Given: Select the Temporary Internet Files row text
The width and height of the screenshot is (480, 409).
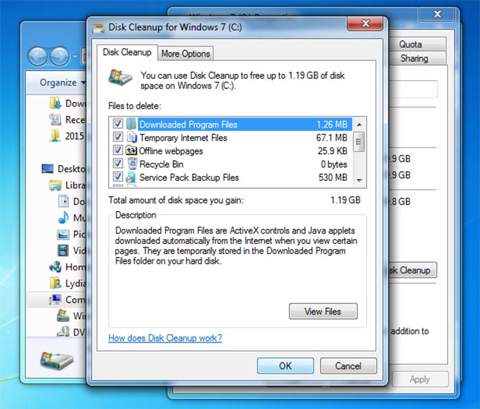Looking at the screenshot, I should (183, 138).
